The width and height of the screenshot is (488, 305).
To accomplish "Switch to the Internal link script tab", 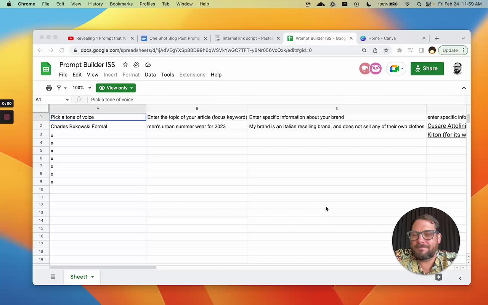I will (247, 38).
